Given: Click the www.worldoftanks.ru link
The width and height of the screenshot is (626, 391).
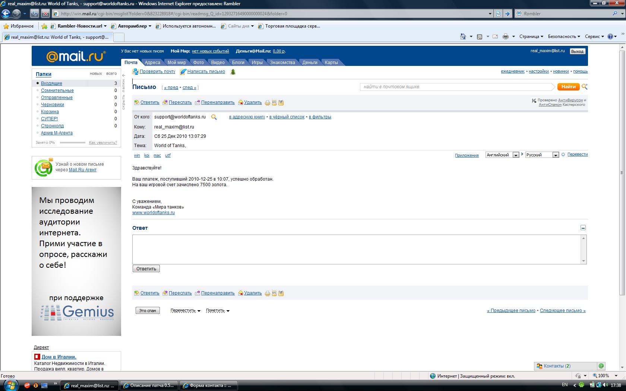Looking at the screenshot, I should [154, 213].
